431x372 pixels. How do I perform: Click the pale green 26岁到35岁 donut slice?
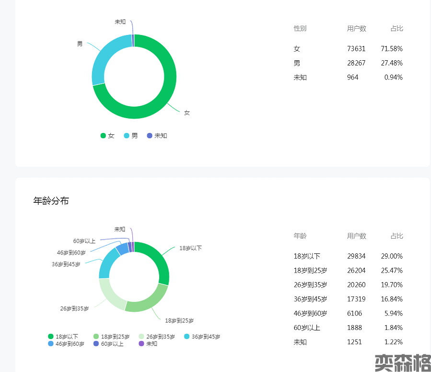click(110, 295)
